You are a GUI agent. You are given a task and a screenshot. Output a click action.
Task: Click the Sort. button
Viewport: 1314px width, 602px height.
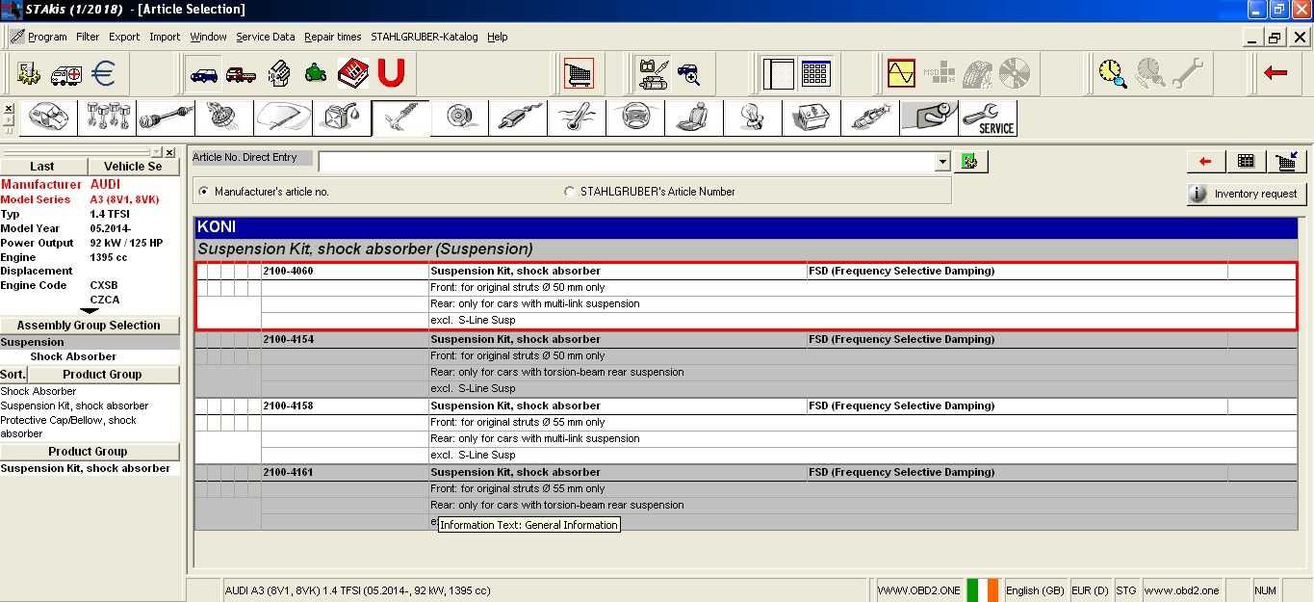(13, 375)
